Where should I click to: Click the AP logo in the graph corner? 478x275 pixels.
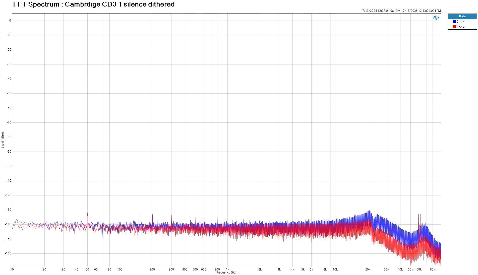click(x=436, y=18)
